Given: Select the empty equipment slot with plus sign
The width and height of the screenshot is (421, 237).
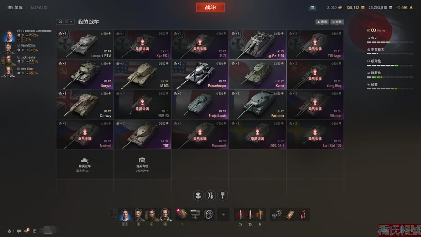Looking at the screenshot, I should (223, 215).
